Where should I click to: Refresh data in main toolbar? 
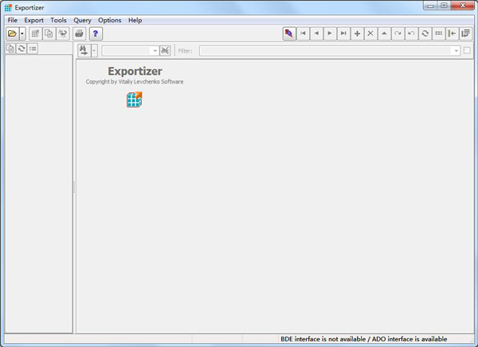425,33
